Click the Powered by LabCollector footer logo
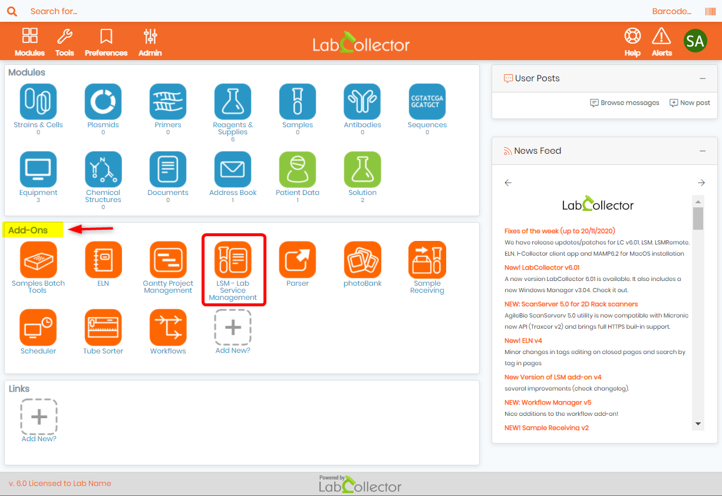The height and width of the screenshot is (496, 722). [x=360, y=484]
